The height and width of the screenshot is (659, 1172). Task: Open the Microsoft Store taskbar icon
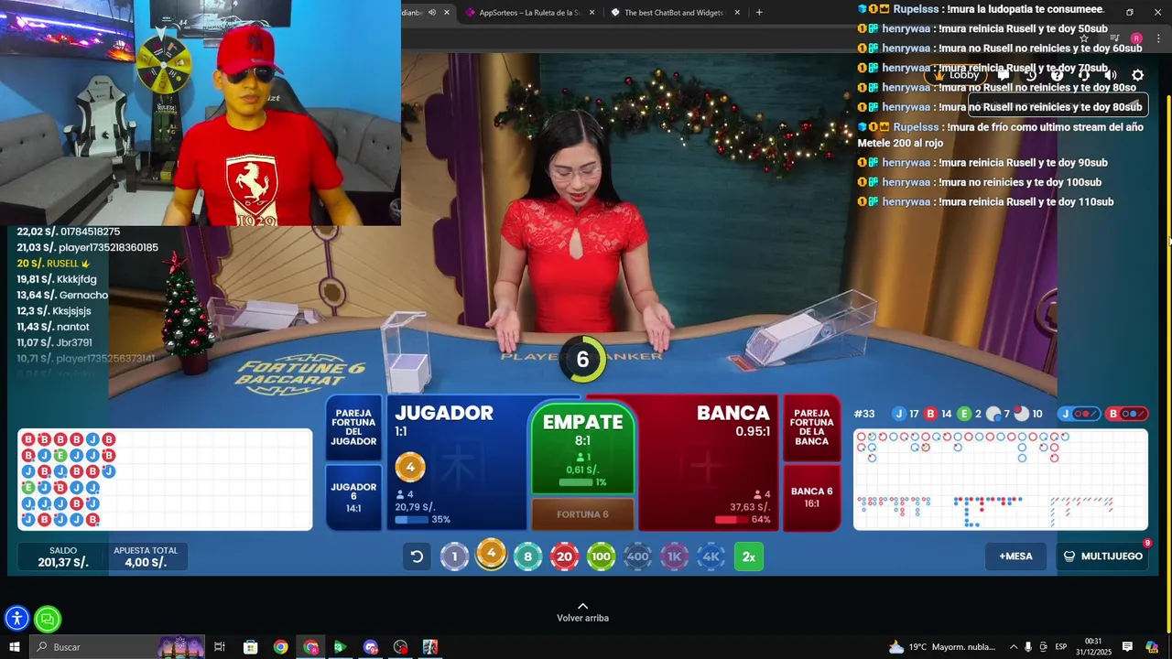point(251,647)
